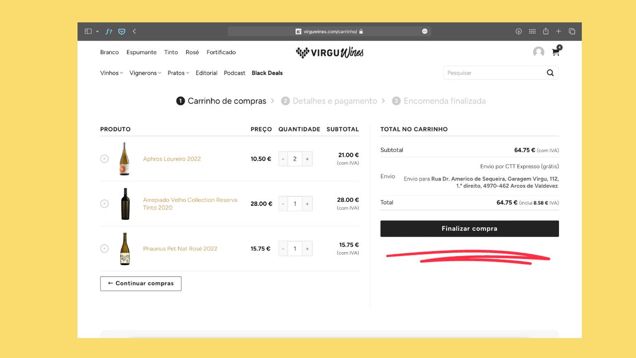
Task: Expand the Pratos dropdown menu
Action: pyautogui.click(x=178, y=73)
